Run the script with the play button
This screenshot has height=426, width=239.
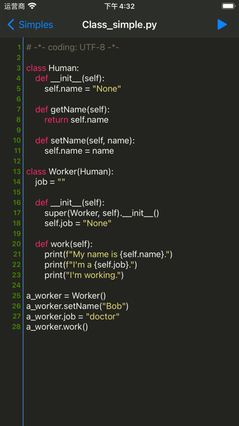(222, 24)
